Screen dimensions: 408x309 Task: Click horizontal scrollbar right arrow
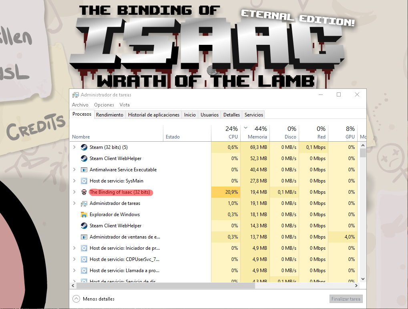[356, 286]
